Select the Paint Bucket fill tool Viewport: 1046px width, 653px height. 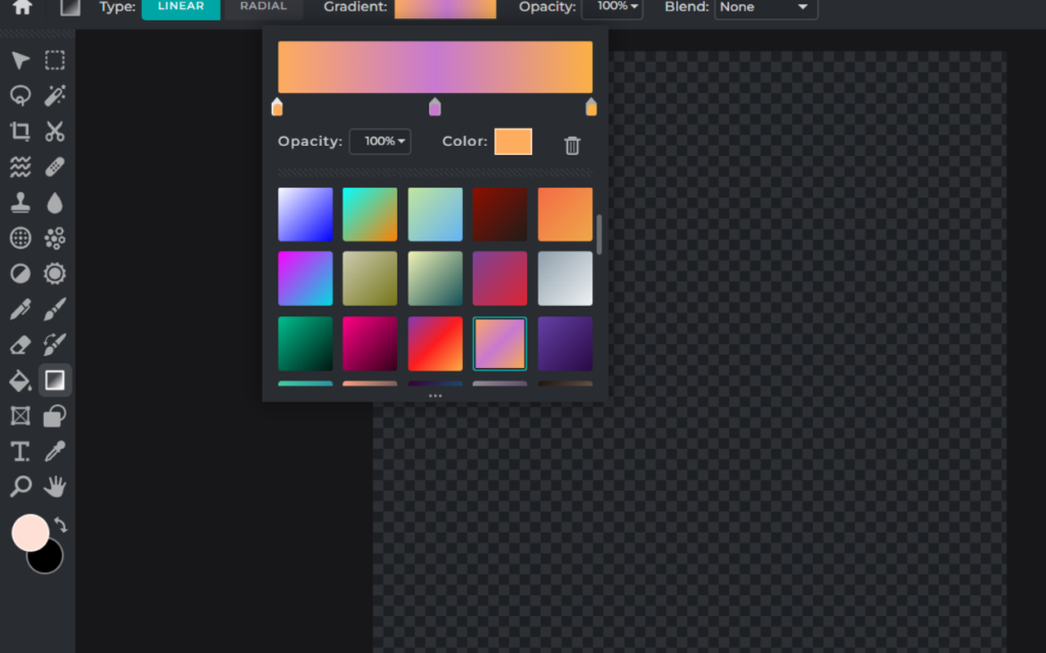click(20, 380)
